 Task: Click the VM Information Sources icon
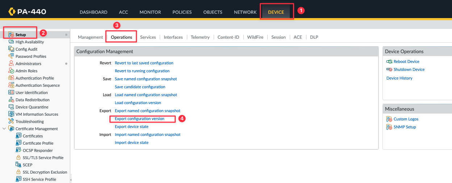pos(11,114)
